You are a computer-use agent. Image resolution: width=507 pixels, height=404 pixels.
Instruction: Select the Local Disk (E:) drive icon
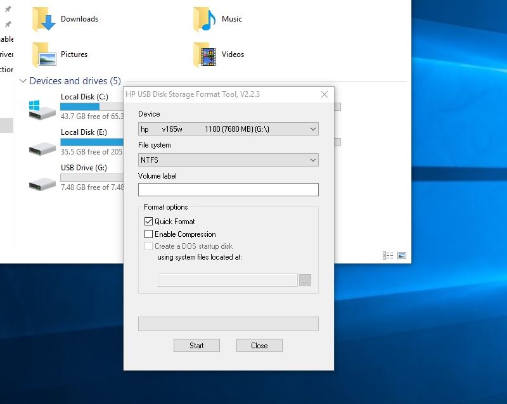coord(42,148)
